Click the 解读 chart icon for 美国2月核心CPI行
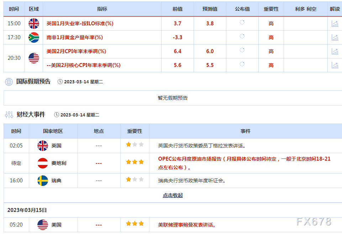 coord(335,65)
